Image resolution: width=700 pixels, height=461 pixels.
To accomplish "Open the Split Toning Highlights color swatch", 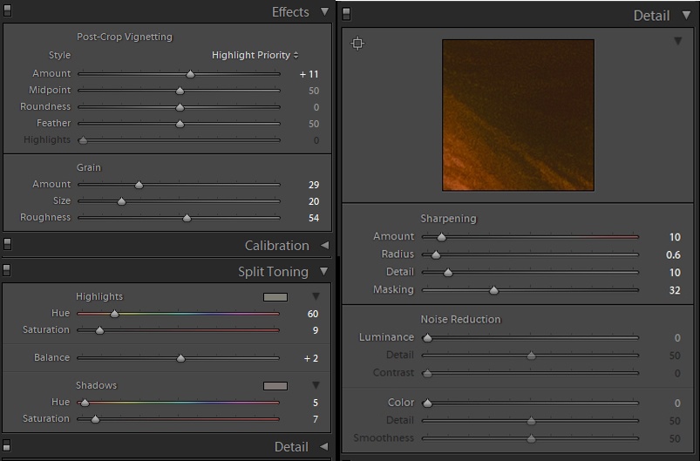I will click(x=275, y=297).
